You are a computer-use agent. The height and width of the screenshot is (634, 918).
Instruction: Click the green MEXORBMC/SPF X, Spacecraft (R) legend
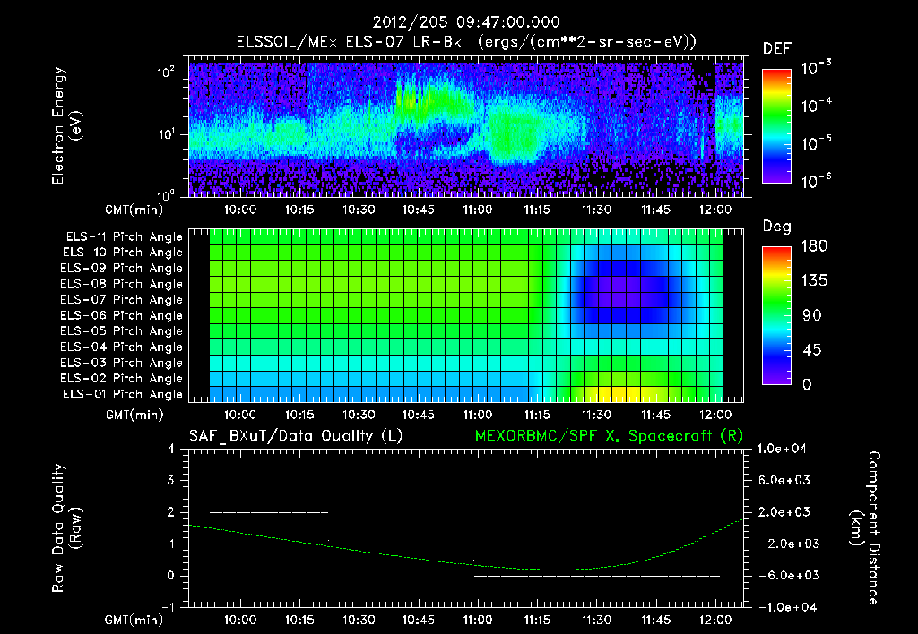pyautogui.click(x=609, y=436)
